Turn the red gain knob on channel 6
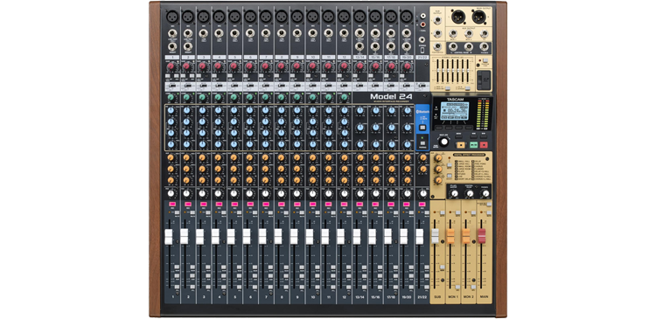Screen dimensions: 656x319 [249, 66]
